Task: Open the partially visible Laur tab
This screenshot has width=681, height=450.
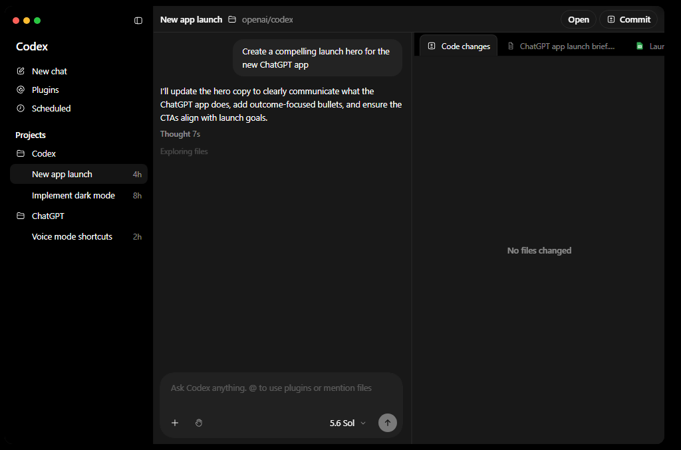Action: [650, 46]
